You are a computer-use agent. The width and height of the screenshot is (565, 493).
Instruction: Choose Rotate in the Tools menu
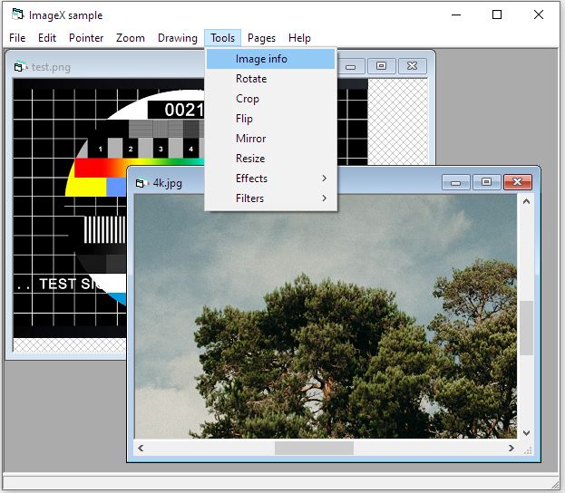251,79
